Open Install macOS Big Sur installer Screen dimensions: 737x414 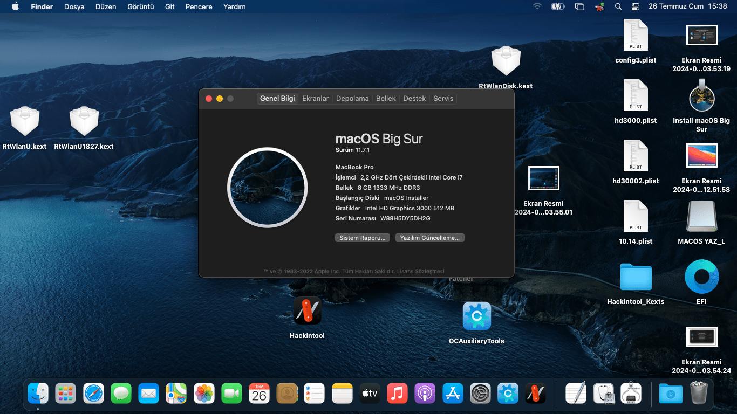701,97
